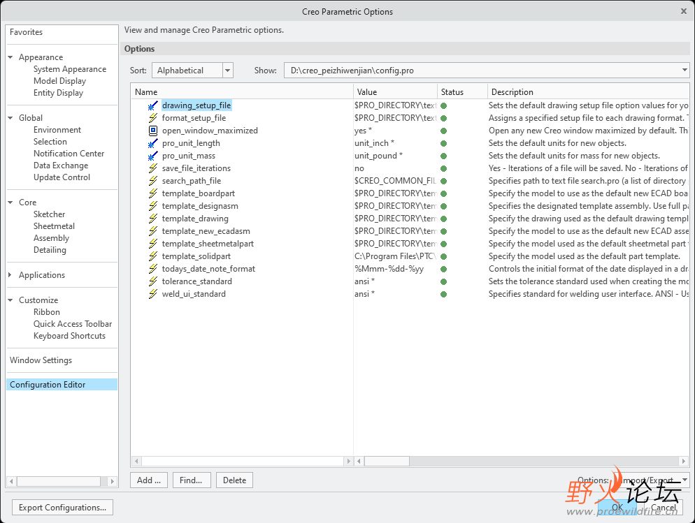This screenshot has width=695, height=523.
Task: Collapse the Customize section
Action: [x=10, y=300]
